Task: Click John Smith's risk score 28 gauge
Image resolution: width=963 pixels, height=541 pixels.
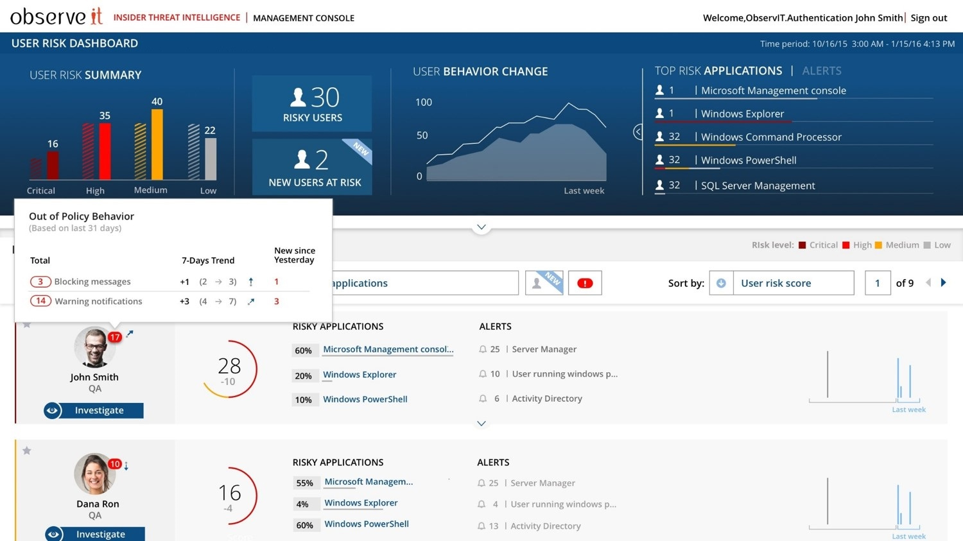Action: (229, 369)
